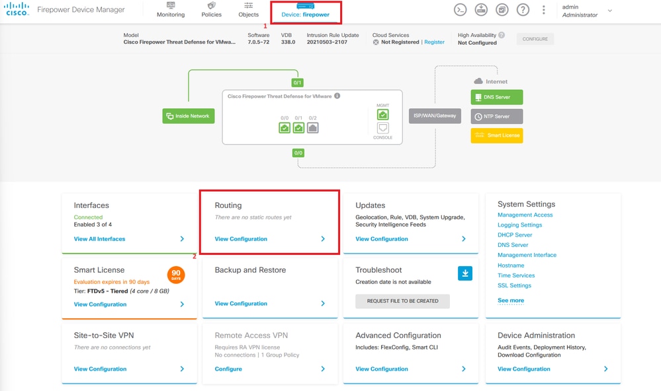The width and height of the screenshot is (661, 391).
Task: Click the 90 days license badge
Action: (176, 274)
